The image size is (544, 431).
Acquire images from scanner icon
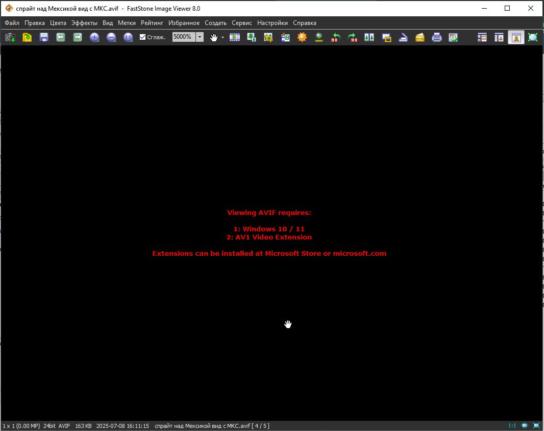(x=403, y=37)
